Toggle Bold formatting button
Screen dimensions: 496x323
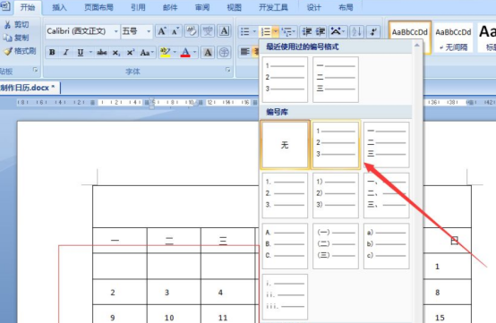pos(52,52)
